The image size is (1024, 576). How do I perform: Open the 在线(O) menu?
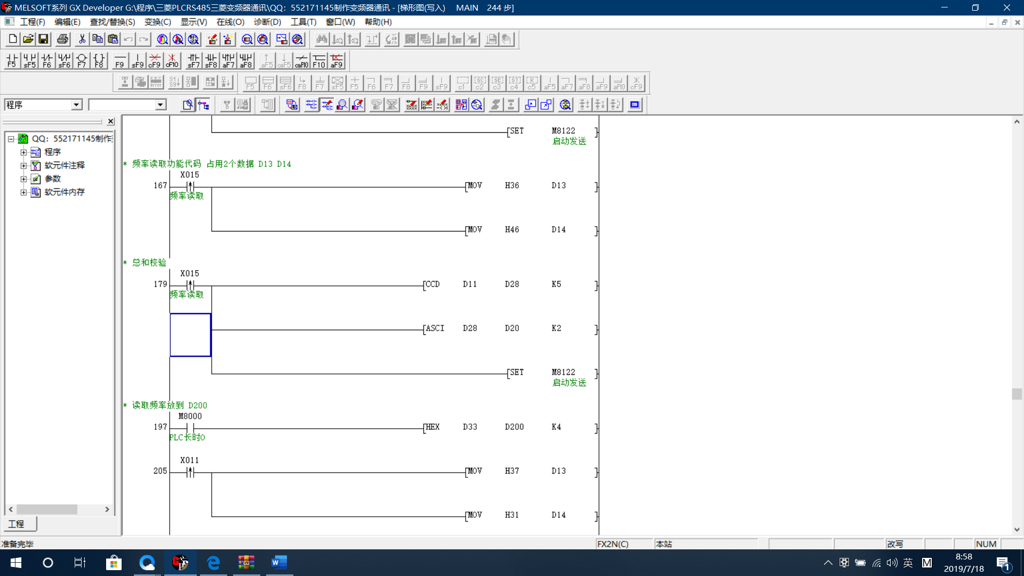pos(230,22)
